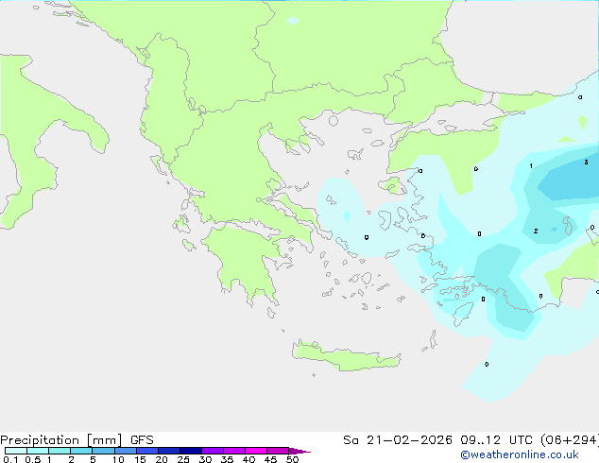Click the 15 mm legend swatch

click(x=147, y=451)
